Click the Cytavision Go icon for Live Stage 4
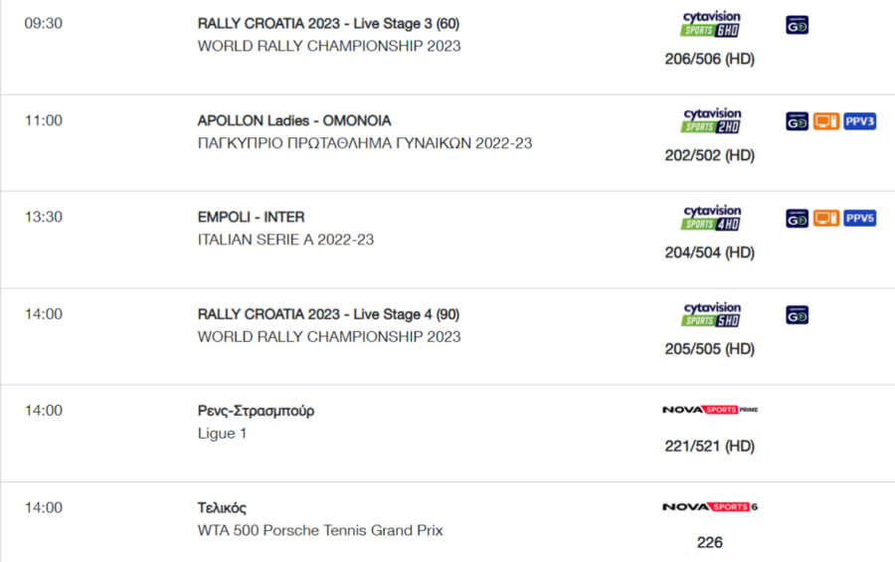This screenshot has height=562, width=895. coord(797,315)
